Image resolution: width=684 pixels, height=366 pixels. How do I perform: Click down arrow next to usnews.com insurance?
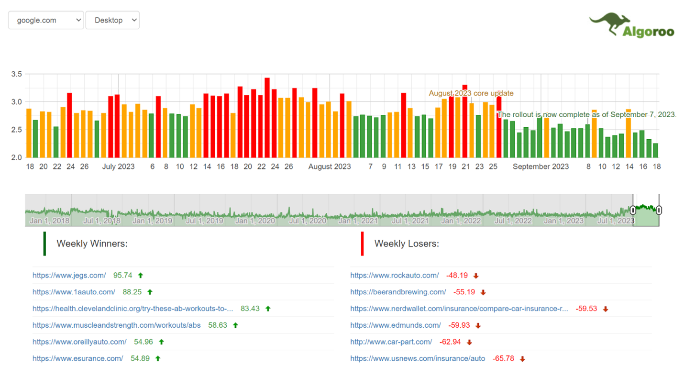pyautogui.click(x=522, y=358)
